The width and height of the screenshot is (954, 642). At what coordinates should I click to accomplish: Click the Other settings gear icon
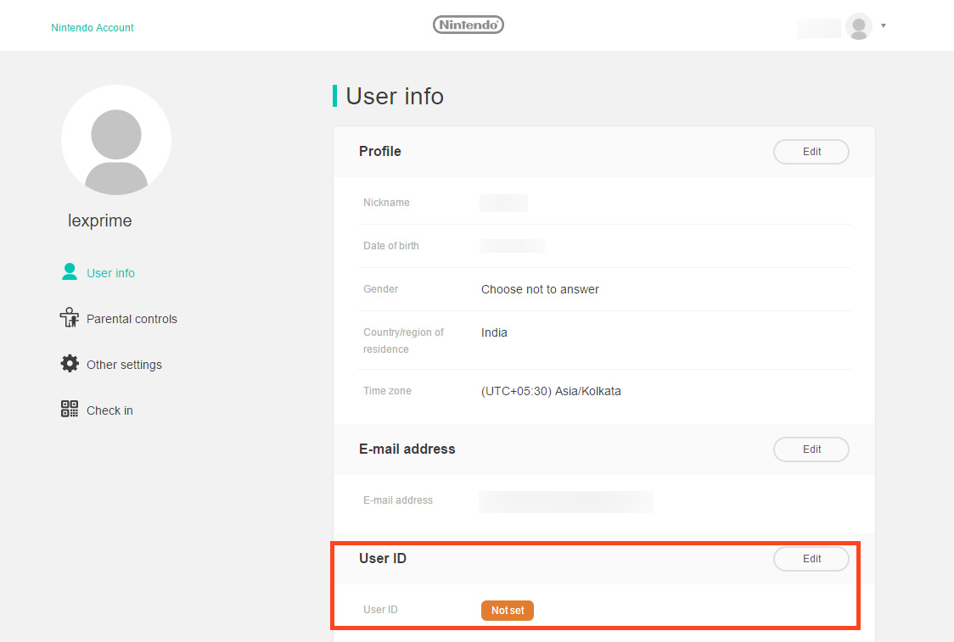point(70,364)
